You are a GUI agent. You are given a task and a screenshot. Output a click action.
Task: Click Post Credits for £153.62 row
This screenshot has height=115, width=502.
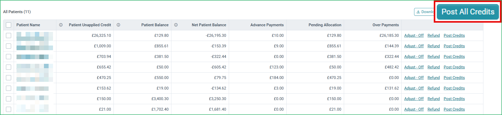pyautogui.click(x=454, y=88)
